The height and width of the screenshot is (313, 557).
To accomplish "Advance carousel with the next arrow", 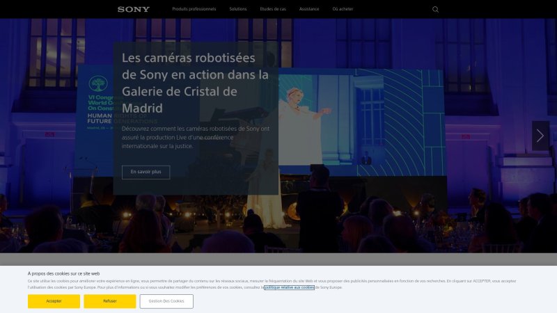I will tap(540, 136).
